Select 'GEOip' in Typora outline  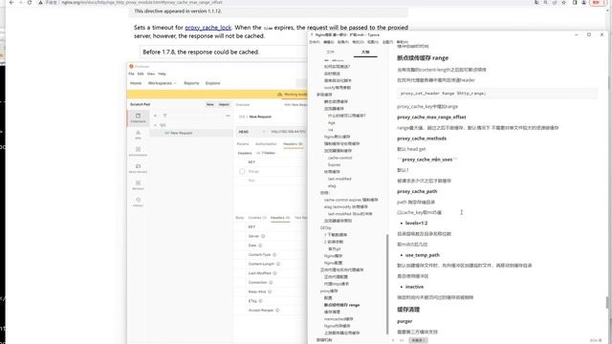(x=325, y=227)
